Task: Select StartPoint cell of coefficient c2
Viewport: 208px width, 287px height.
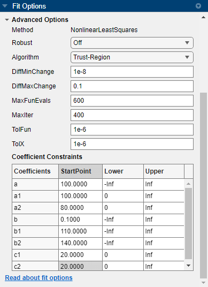Action: (x=80, y=266)
